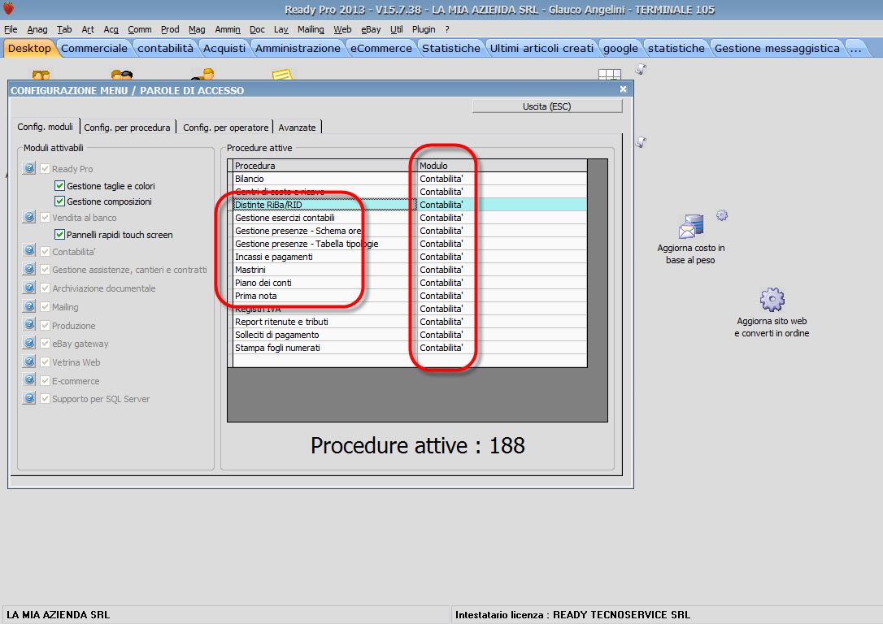Select the Incassi e pagamenti row
Screen dimensions: 883x624
click(410, 257)
